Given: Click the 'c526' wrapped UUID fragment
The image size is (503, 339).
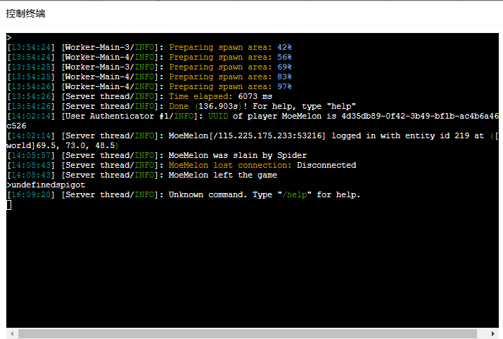Looking at the screenshot, I should click(16, 126).
